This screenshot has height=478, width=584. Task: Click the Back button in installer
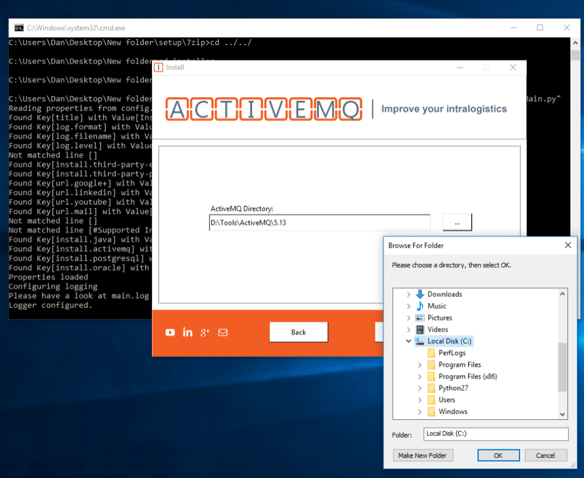coord(299,332)
